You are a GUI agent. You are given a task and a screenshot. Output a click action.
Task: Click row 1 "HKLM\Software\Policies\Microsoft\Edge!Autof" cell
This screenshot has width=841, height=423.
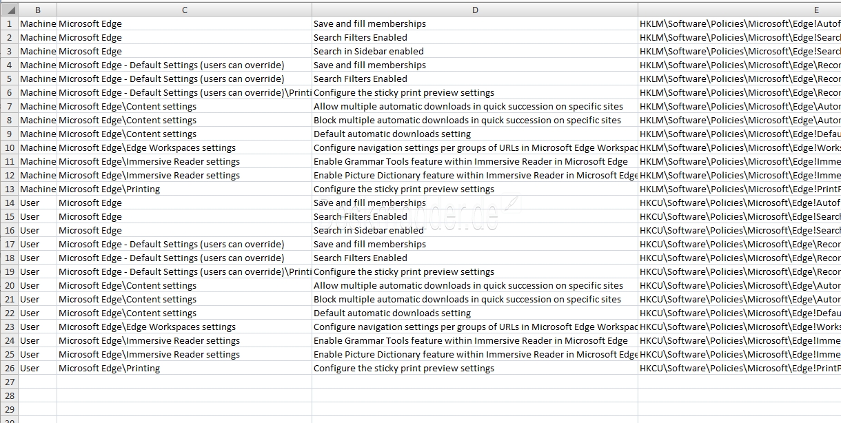[x=740, y=23]
